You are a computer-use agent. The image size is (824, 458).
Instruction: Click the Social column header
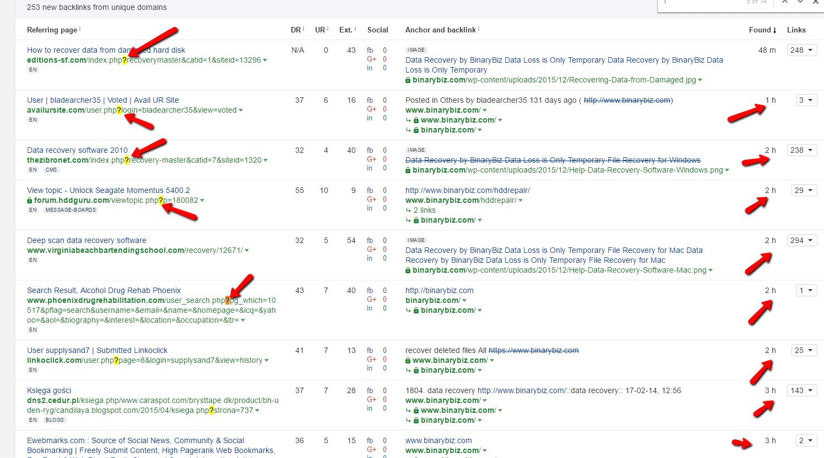pyautogui.click(x=377, y=30)
